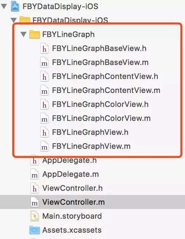Select the FBYDataDisplay-iOS project name

click(60, 7)
